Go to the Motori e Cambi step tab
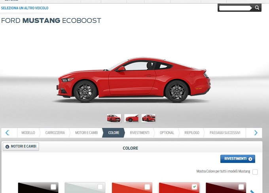 (87, 133)
